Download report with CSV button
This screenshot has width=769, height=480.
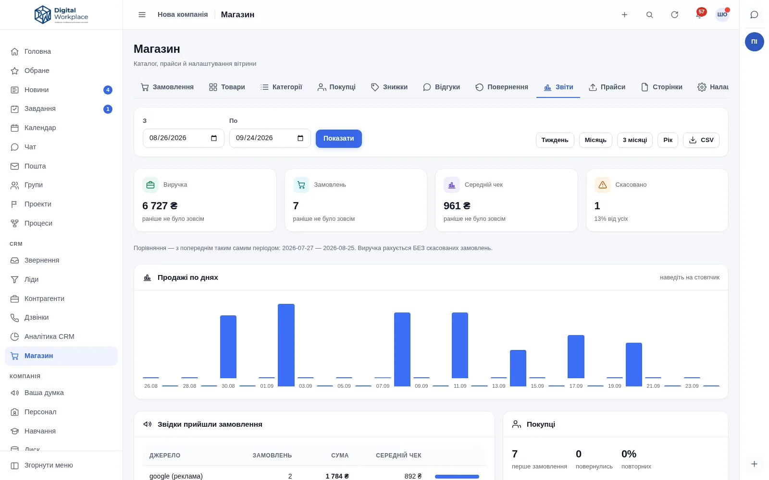pos(701,140)
